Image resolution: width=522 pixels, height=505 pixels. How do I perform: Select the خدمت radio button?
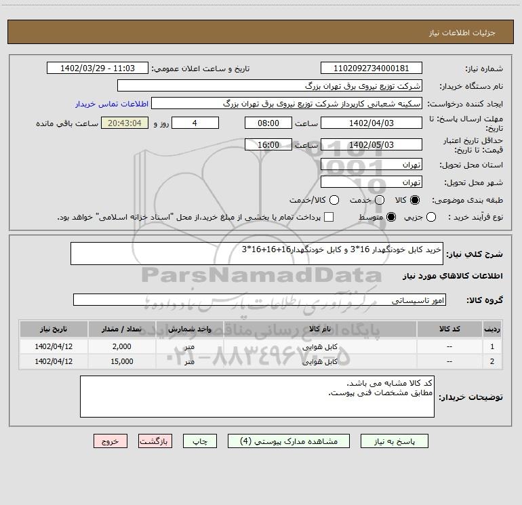pos(380,200)
